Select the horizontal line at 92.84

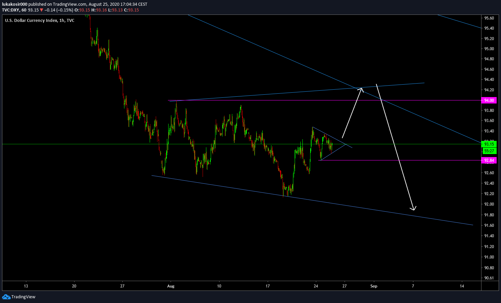401,160
